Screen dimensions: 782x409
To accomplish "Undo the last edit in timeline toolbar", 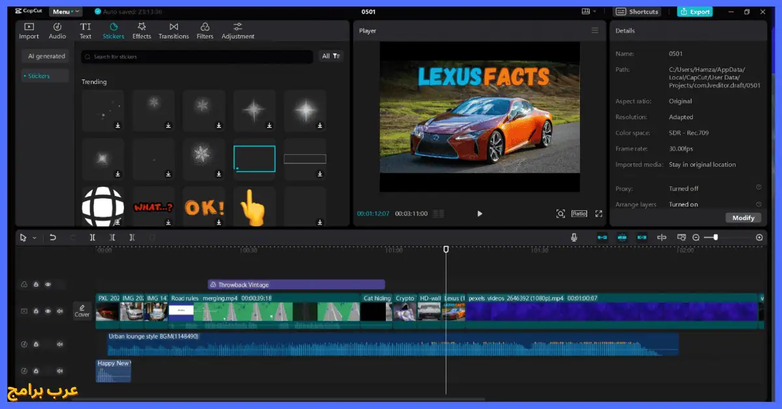I will 53,238.
